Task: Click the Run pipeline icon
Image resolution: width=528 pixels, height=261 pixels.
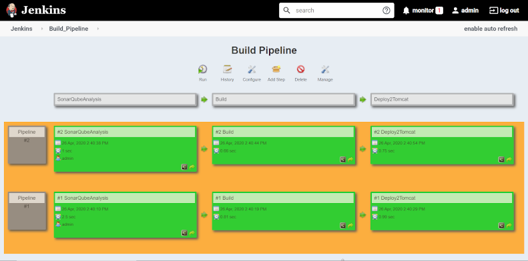Action: 203,69
